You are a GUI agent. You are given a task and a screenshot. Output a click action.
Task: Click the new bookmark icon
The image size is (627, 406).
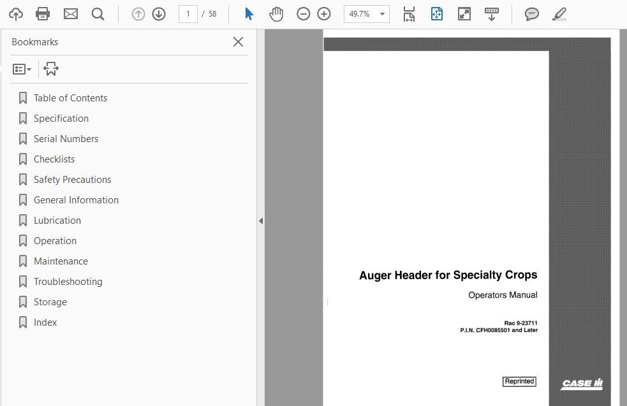pyautogui.click(x=51, y=69)
